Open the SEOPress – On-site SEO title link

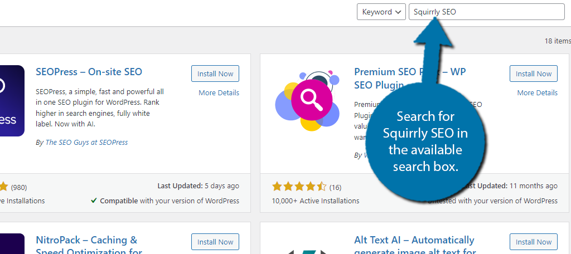click(89, 72)
